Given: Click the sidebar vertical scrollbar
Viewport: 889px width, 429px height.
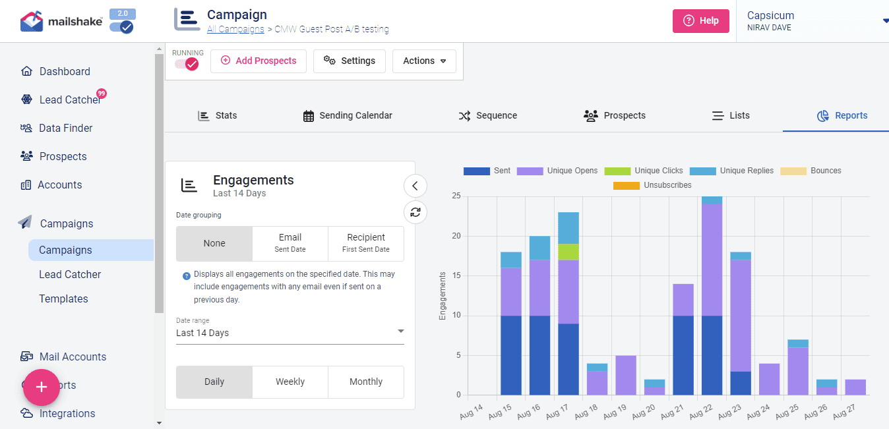Looking at the screenshot, I should 159,183.
